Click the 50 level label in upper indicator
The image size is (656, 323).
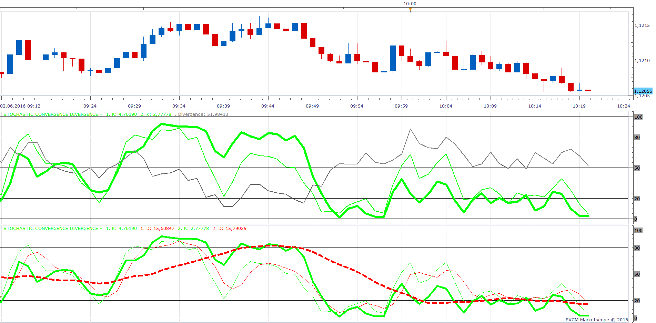[637, 168]
